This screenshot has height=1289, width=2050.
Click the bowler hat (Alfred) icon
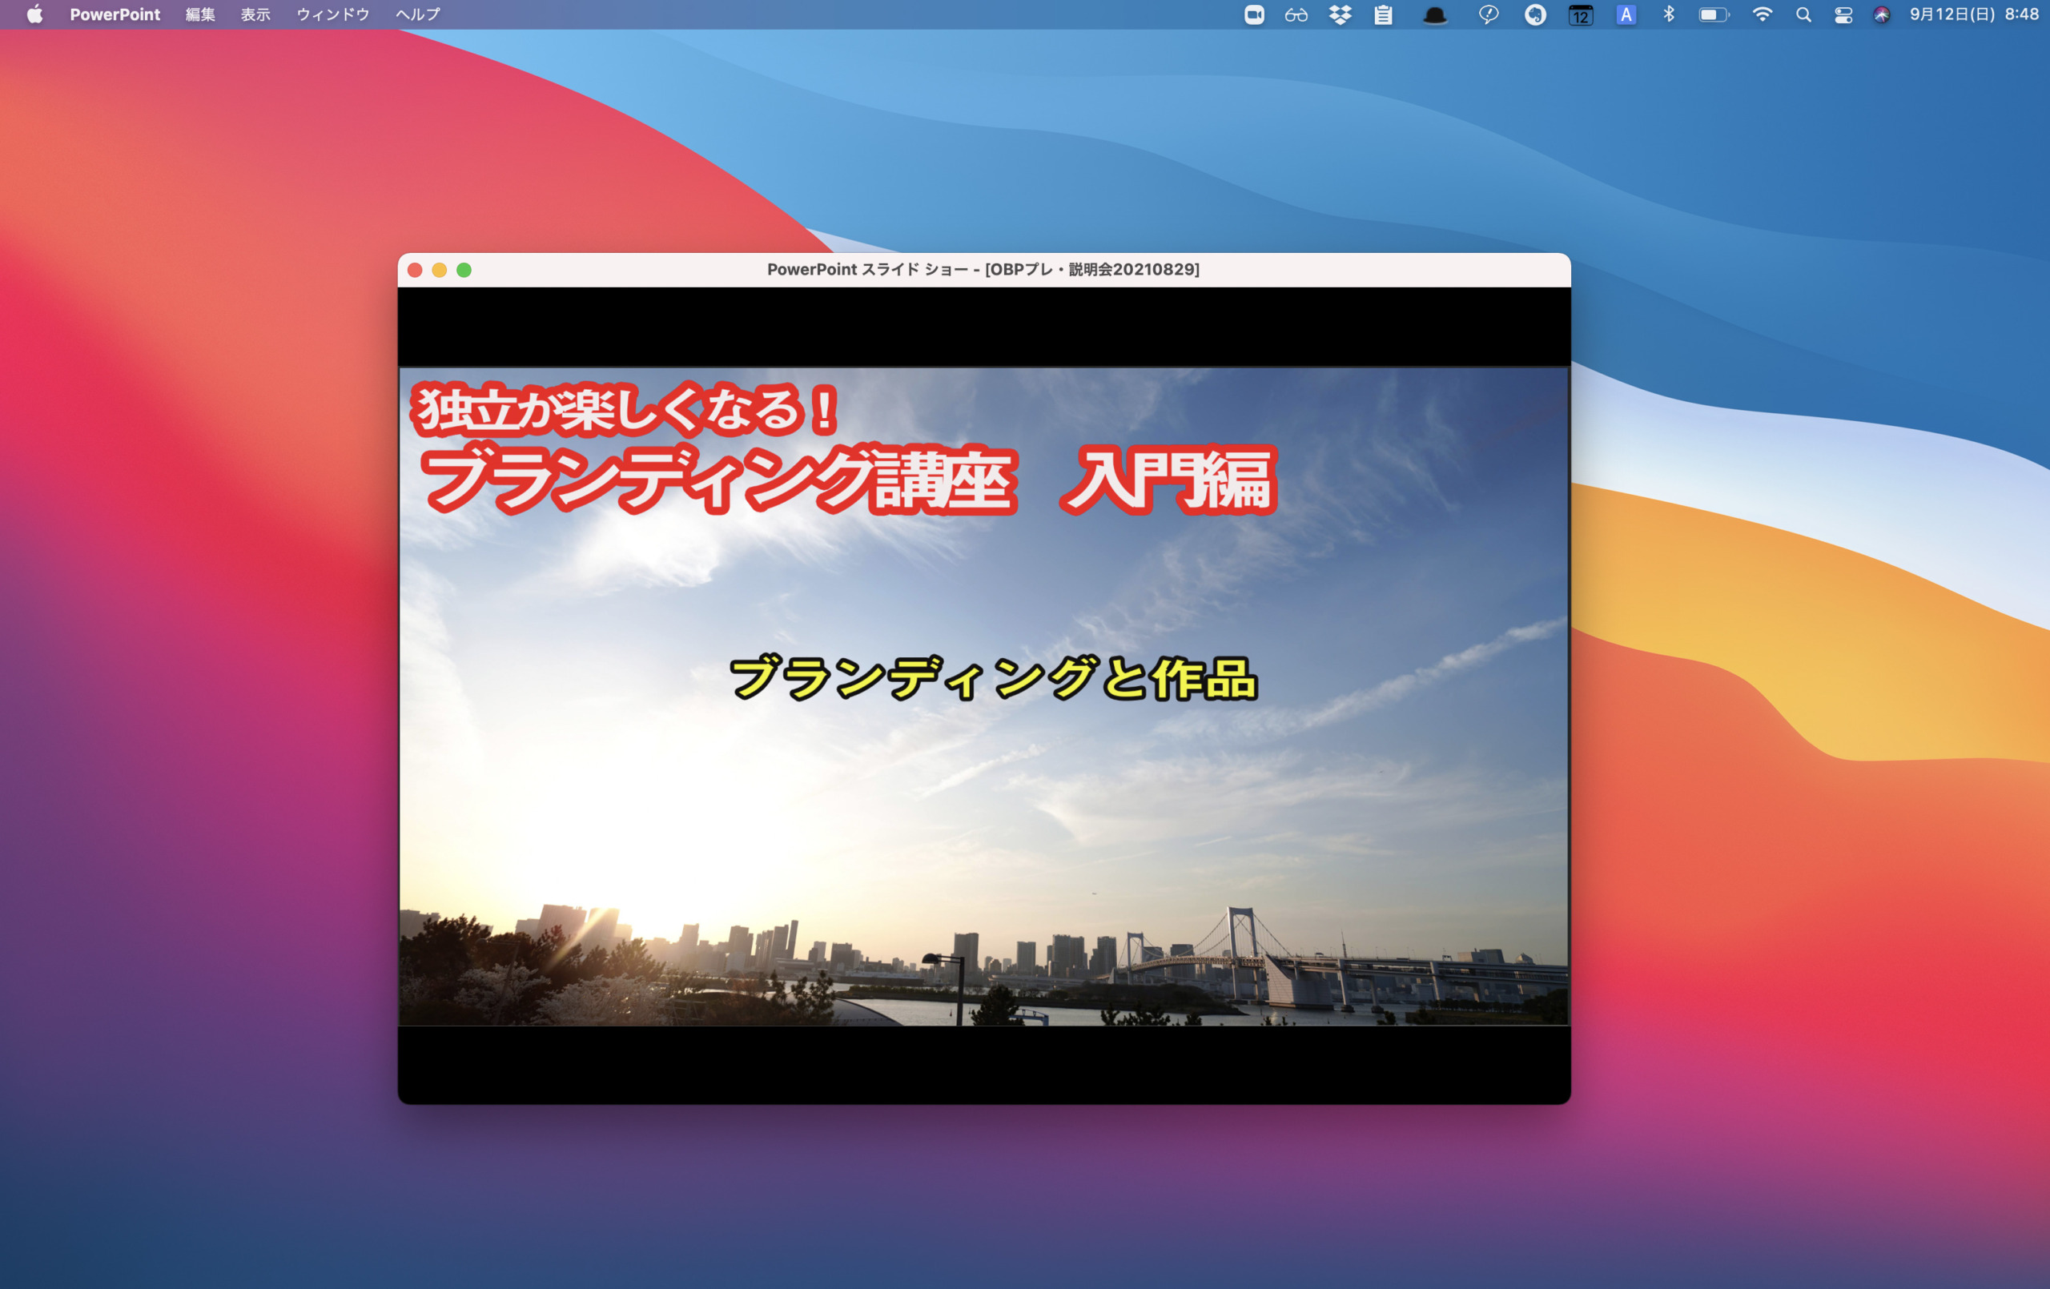tap(1435, 14)
